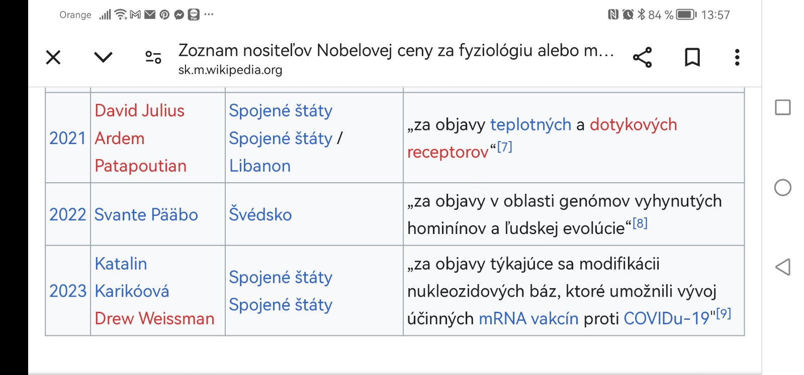The width and height of the screenshot is (804, 375).
Task: Open the 2021 year link
Action: tap(67, 138)
